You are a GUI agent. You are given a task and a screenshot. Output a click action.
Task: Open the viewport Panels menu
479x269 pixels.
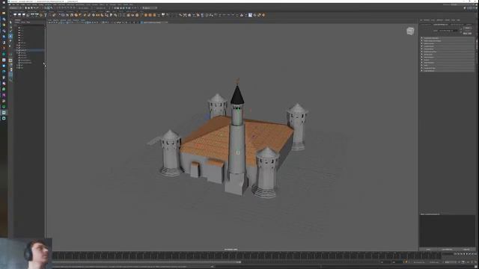pyautogui.click(x=83, y=20)
